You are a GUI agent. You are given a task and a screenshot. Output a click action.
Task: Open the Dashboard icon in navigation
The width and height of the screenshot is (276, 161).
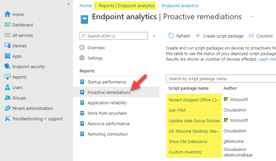pos(7,25)
